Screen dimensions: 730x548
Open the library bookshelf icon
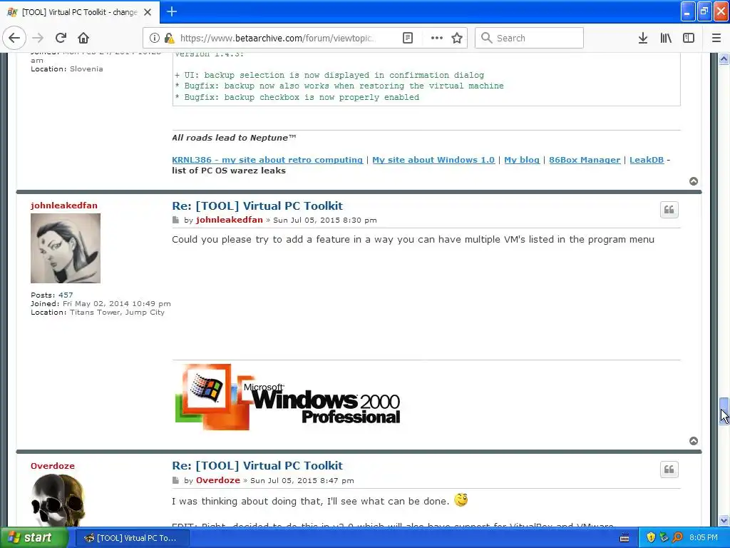[666, 38]
